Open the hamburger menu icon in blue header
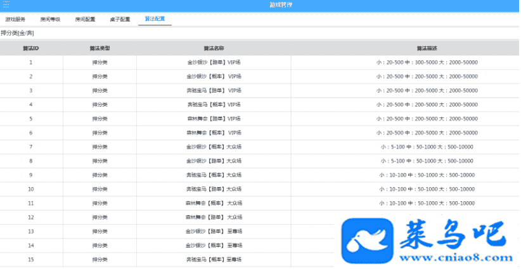This screenshot has width=521, height=271. click(6, 4)
